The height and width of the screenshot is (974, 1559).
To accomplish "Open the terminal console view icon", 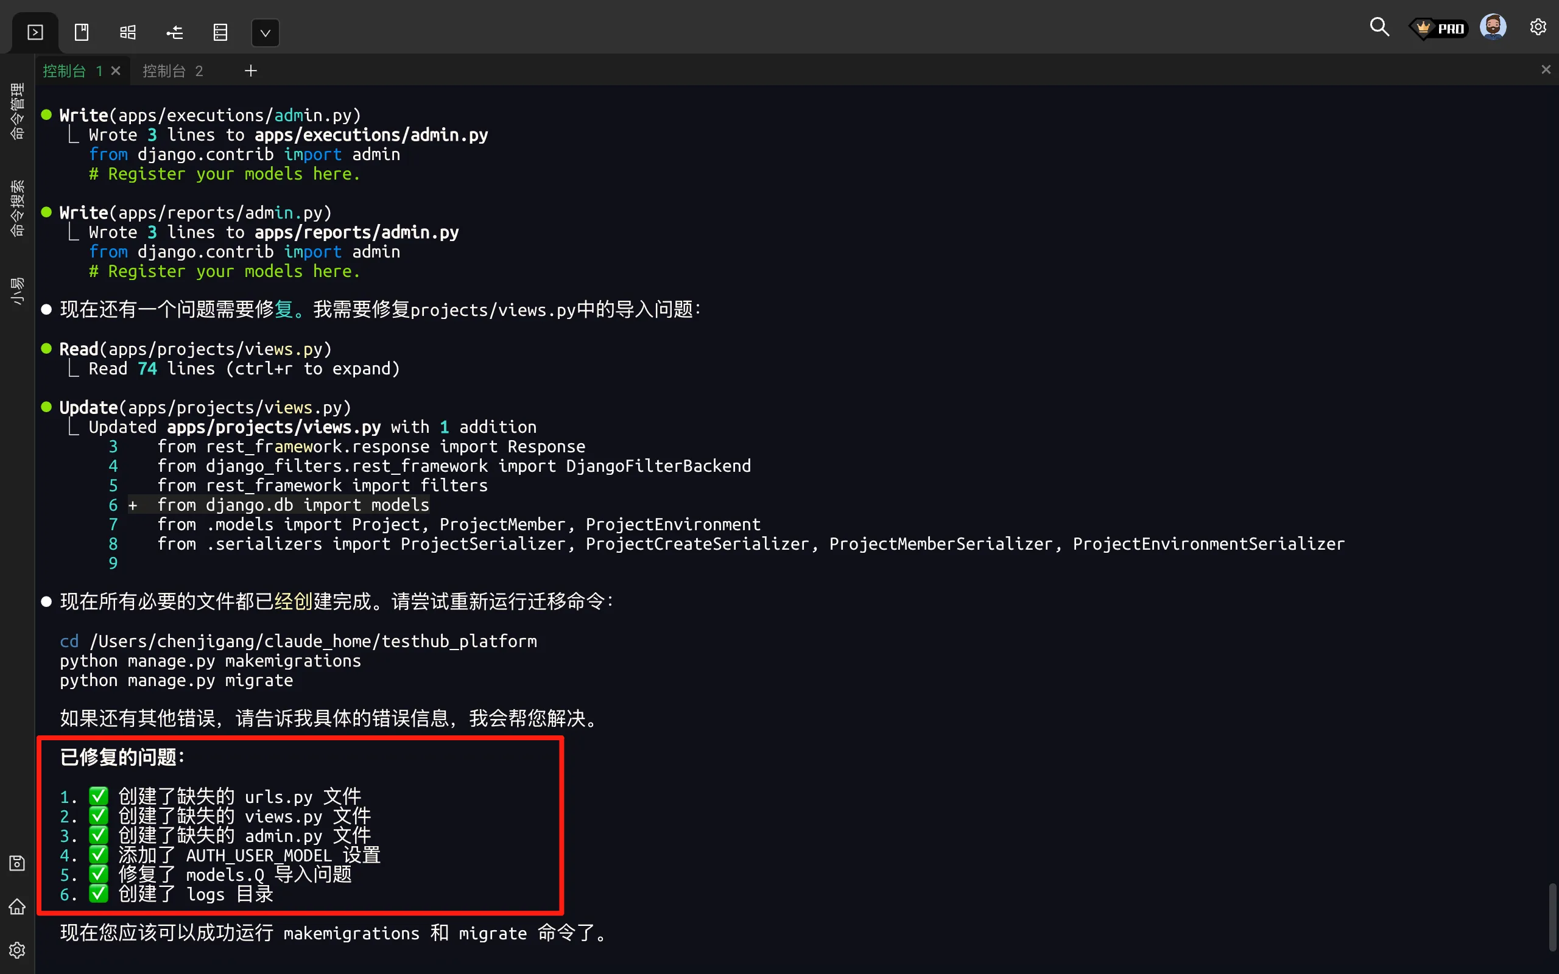I will 35,32.
